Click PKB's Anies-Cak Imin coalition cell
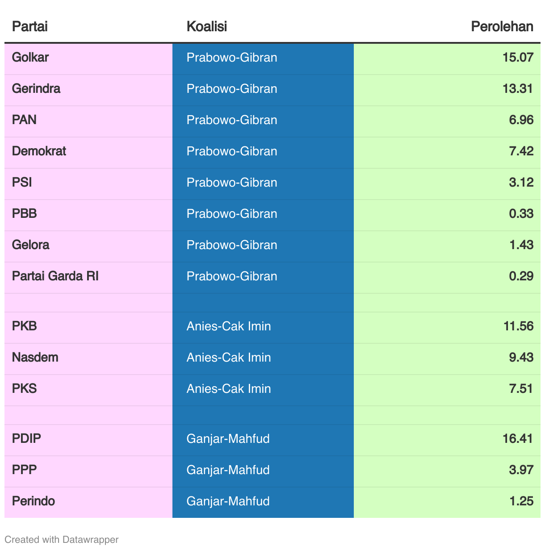The image size is (545, 550). 229,326
